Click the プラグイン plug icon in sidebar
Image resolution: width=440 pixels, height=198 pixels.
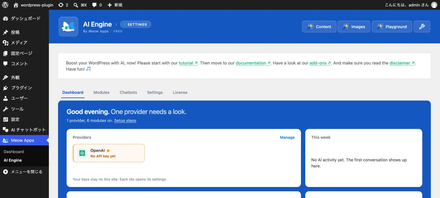(5, 88)
